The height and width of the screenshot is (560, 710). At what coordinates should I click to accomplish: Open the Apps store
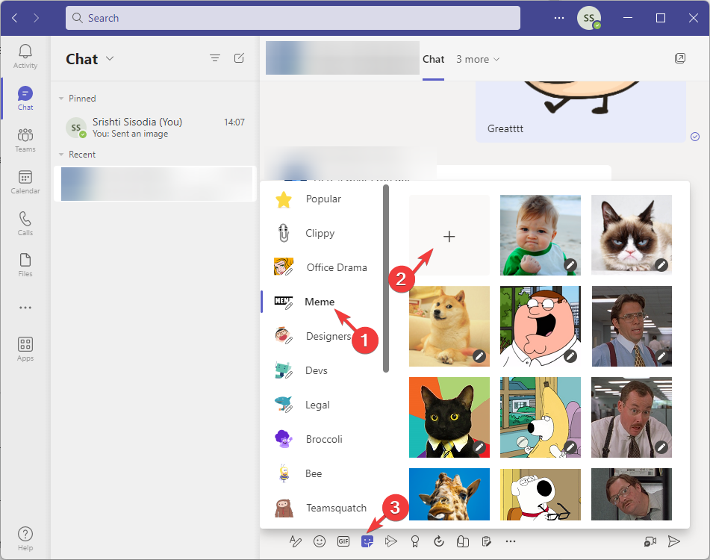pos(25,349)
